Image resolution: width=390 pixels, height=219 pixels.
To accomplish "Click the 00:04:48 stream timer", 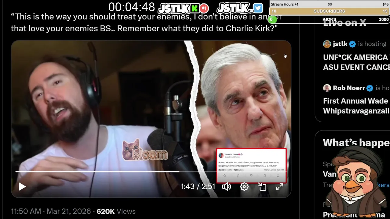I will pos(132,7).
